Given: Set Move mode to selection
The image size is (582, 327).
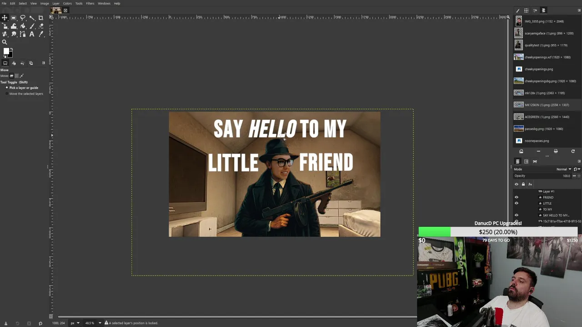Looking at the screenshot, I should point(17,76).
